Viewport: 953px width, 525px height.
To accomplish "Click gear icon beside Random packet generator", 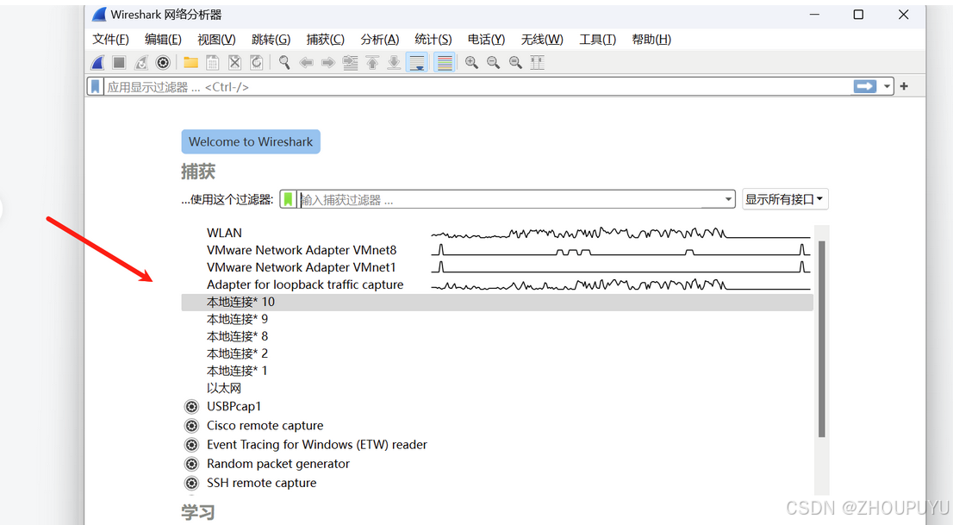I will 191,464.
